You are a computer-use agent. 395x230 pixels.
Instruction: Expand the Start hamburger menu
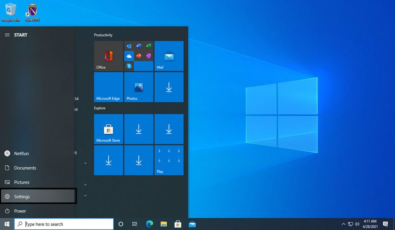coord(7,35)
